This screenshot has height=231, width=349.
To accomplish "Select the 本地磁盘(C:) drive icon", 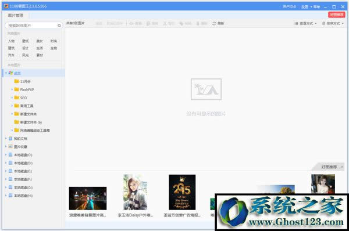I will (x=10, y=154).
